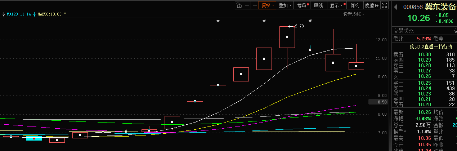Screen dimensions: 457x151
Task: Expand the 叠加 overlay dropdown
Action: 285,5
